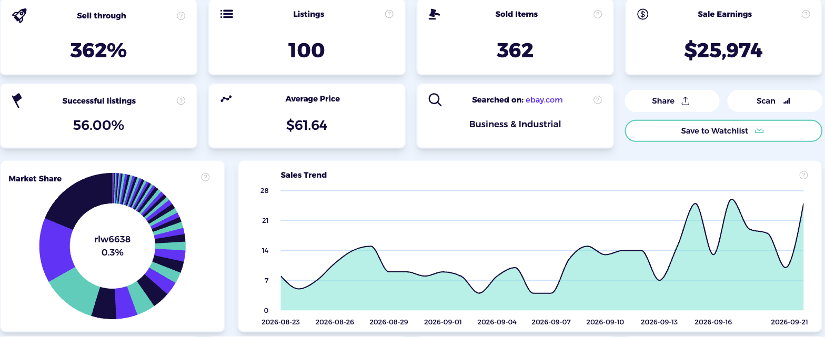The width and height of the screenshot is (825, 337).
Task: Click the flag icon on Successful listings card
Action: pyautogui.click(x=17, y=100)
